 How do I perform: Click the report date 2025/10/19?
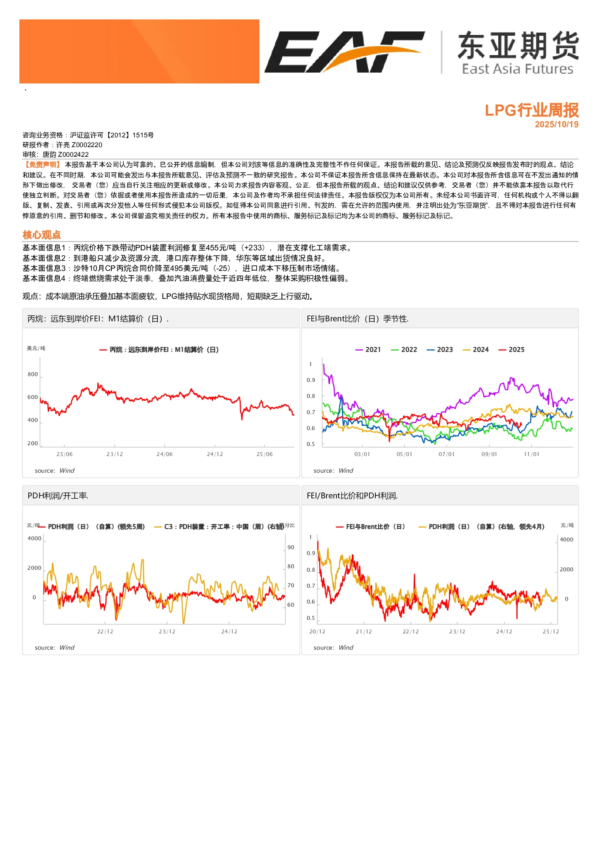coord(556,125)
